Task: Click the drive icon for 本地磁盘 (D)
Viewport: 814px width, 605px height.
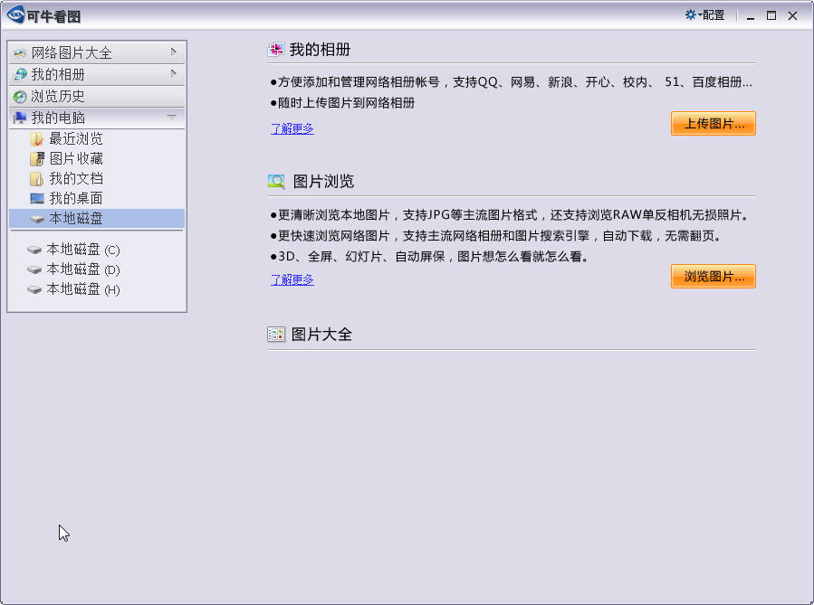Action: click(34, 269)
